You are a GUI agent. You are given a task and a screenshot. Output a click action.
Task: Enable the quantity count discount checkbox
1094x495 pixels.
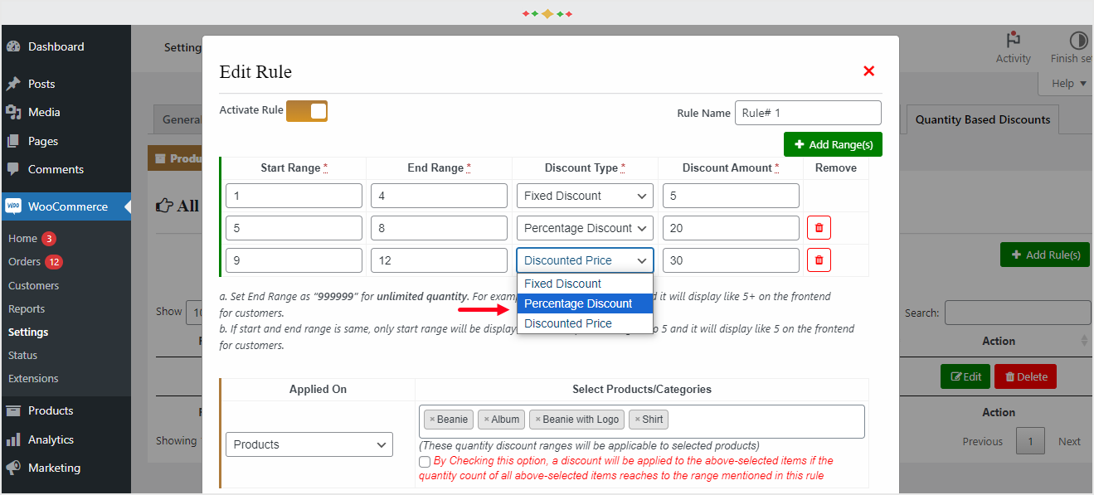(x=425, y=462)
